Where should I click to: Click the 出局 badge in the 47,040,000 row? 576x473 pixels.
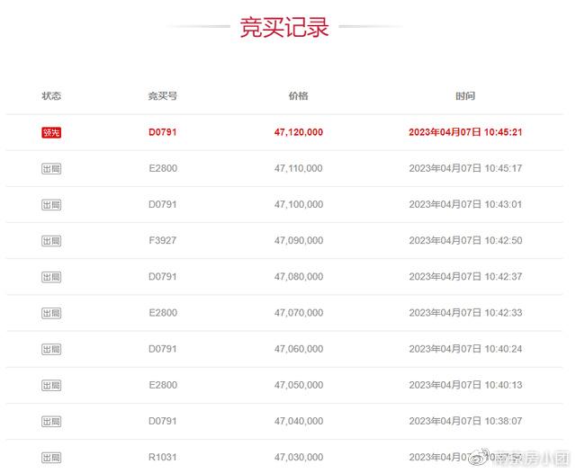tap(51, 422)
